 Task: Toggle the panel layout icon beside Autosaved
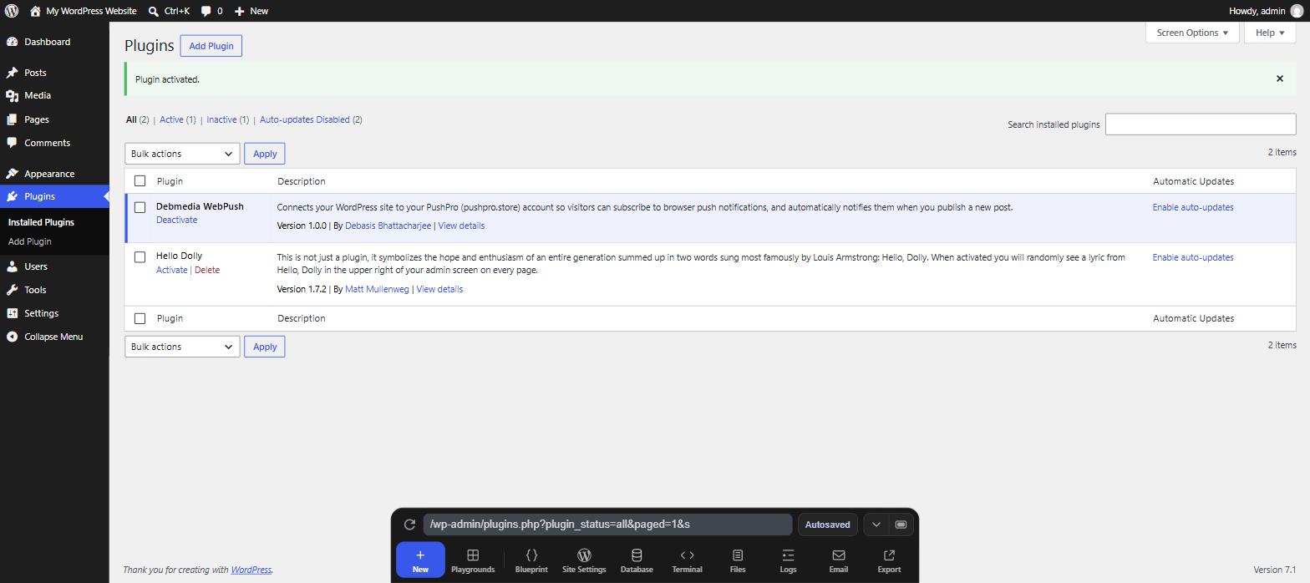click(x=901, y=525)
